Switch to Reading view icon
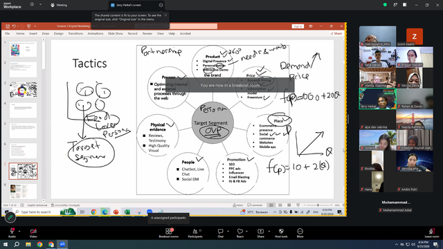This screenshot has height=249, width=443. (289, 205)
